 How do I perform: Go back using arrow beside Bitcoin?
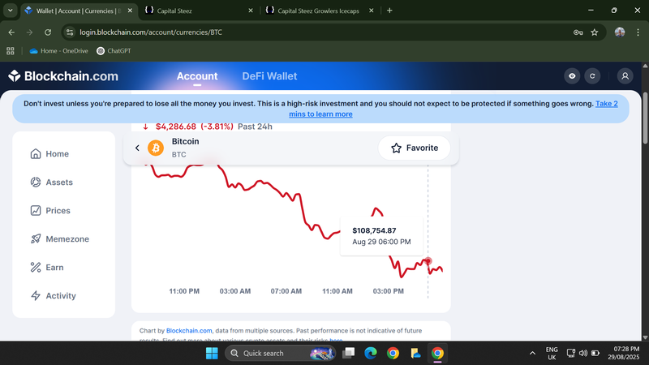pyautogui.click(x=137, y=148)
